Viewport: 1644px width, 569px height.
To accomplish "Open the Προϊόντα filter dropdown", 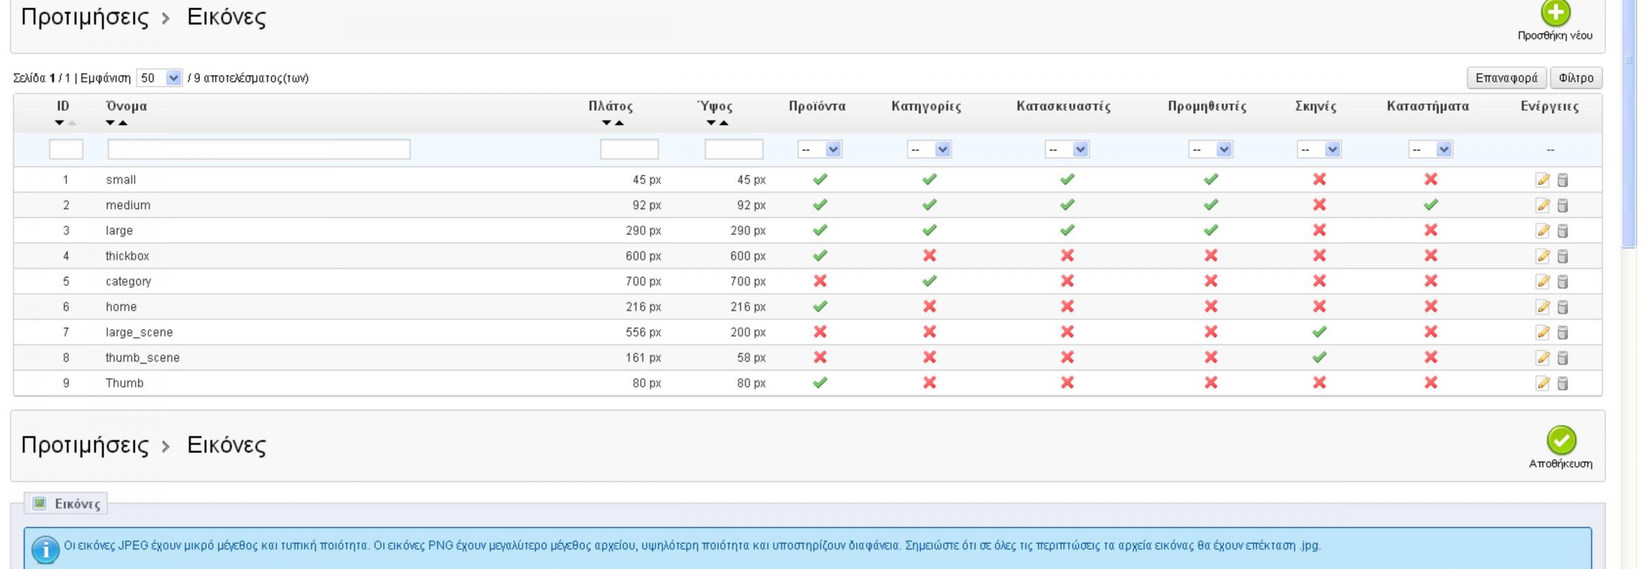I will tap(819, 149).
